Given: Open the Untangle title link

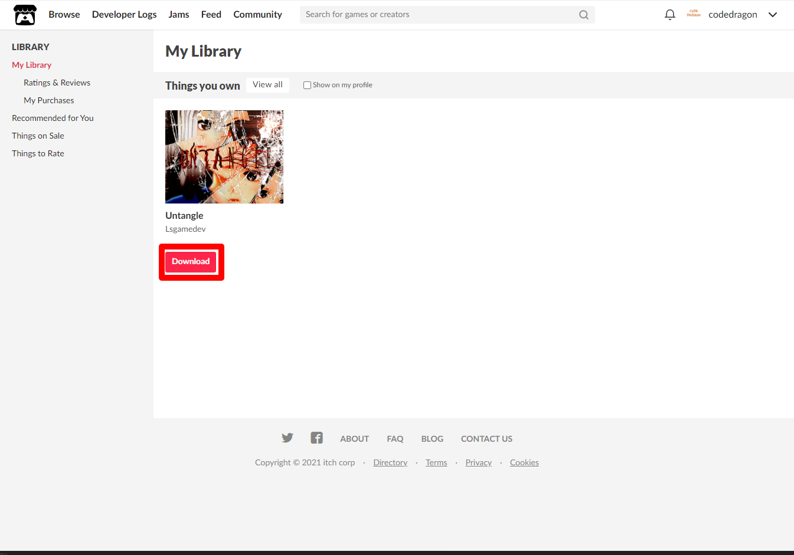Looking at the screenshot, I should [184, 215].
